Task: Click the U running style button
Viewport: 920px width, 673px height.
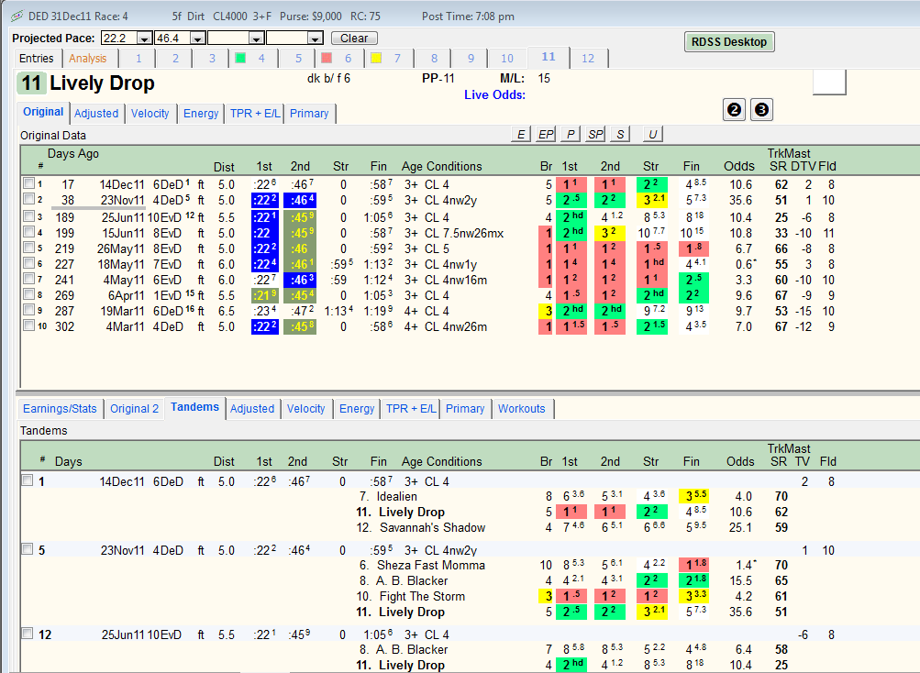Action: pyautogui.click(x=652, y=135)
